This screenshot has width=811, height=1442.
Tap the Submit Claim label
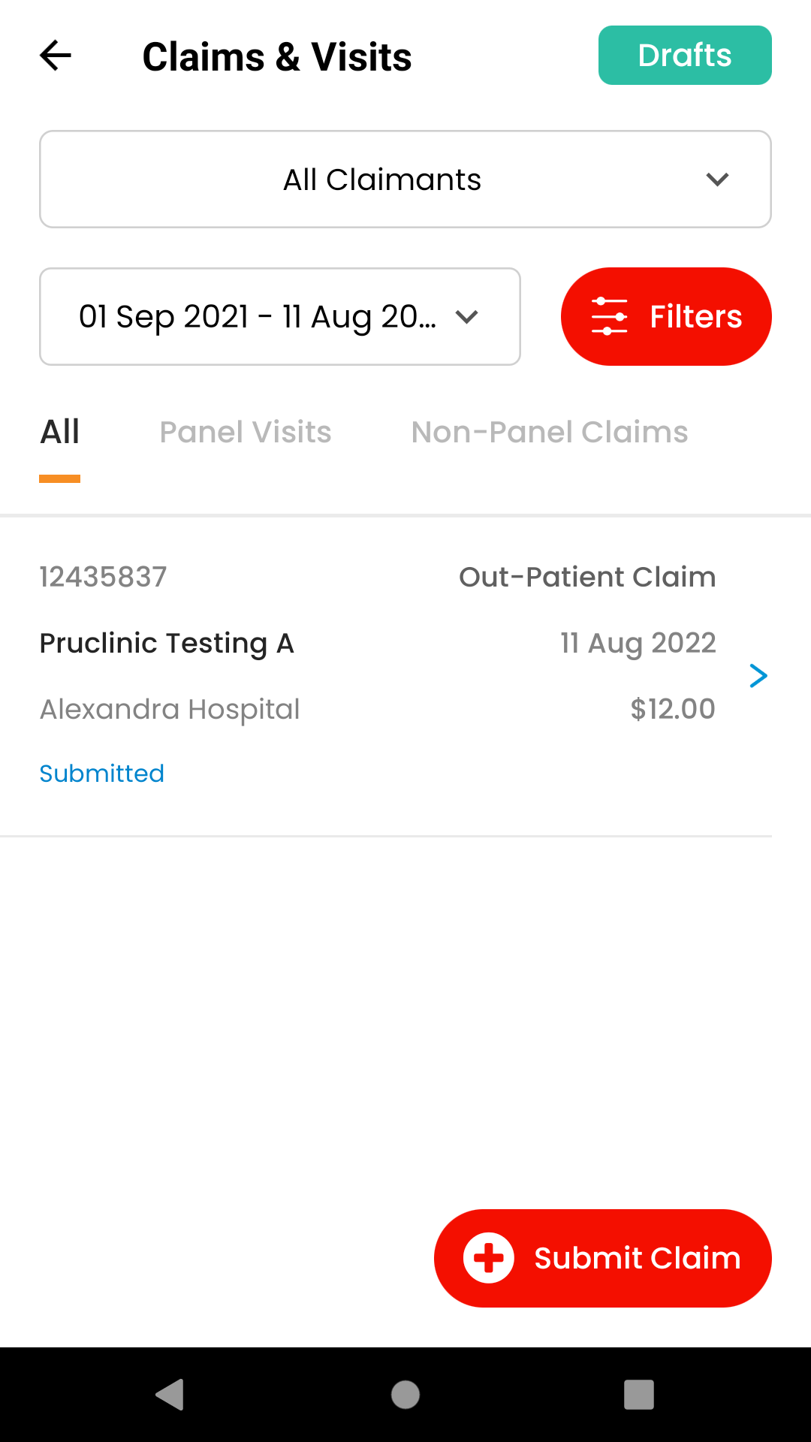pyautogui.click(x=637, y=1258)
